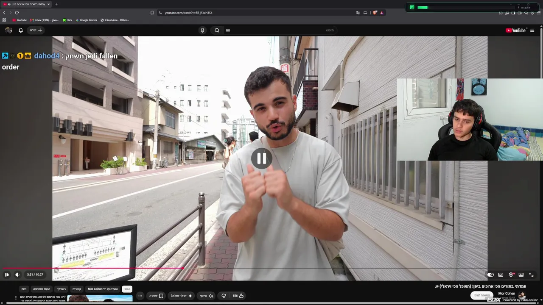This screenshot has height=305, width=543.
Task: Save the video with the bookmark button
Action: click(x=157, y=296)
